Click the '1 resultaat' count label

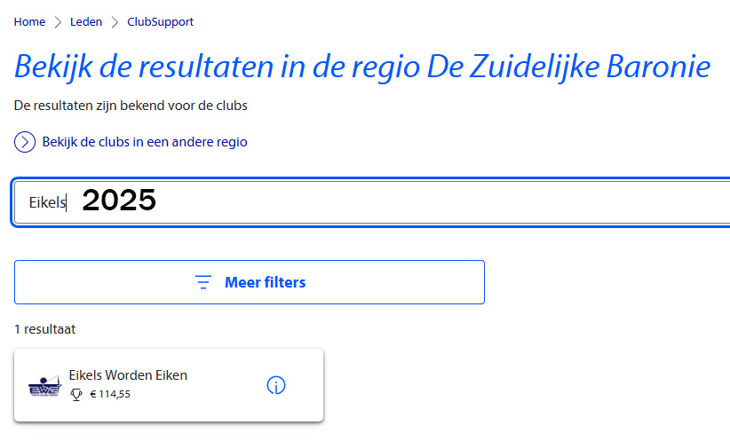44,329
